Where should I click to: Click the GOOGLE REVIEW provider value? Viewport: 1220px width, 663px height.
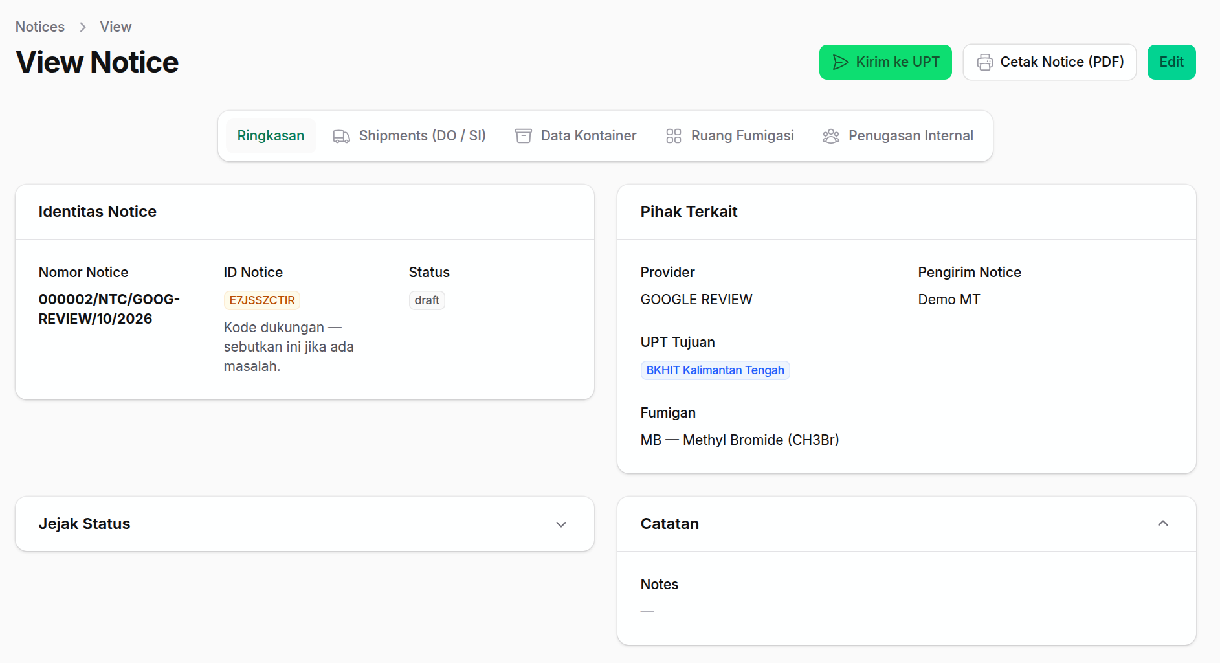696,300
